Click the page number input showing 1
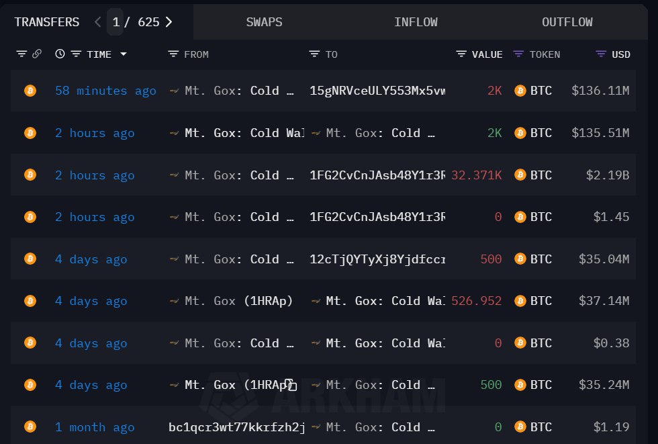 click(x=116, y=22)
